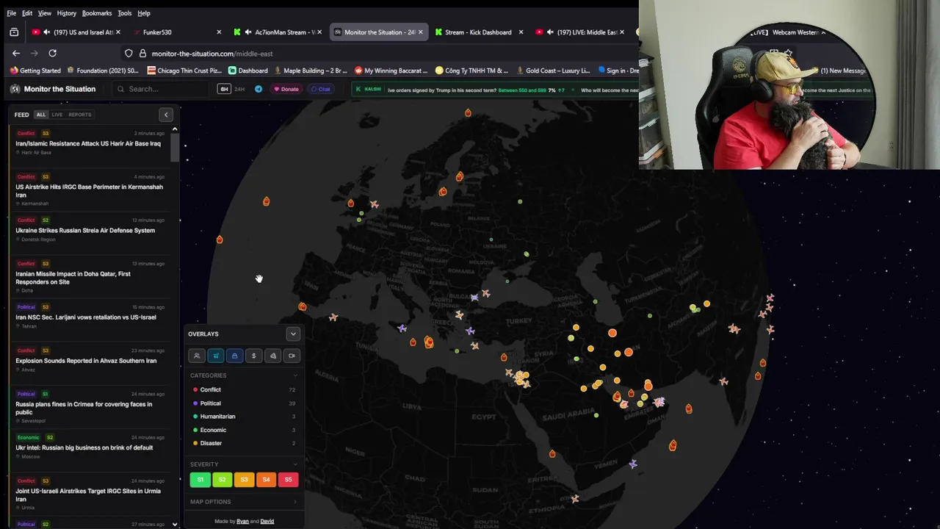Click the search magnifier icon
The image size is (940, 529).
[121, 89]
